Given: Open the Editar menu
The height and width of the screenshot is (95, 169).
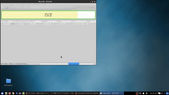Looking at the screenshot, I should [x=12, y=4].
